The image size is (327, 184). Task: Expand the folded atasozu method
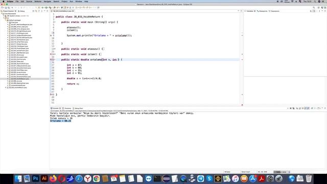click(x=55, y=49)
